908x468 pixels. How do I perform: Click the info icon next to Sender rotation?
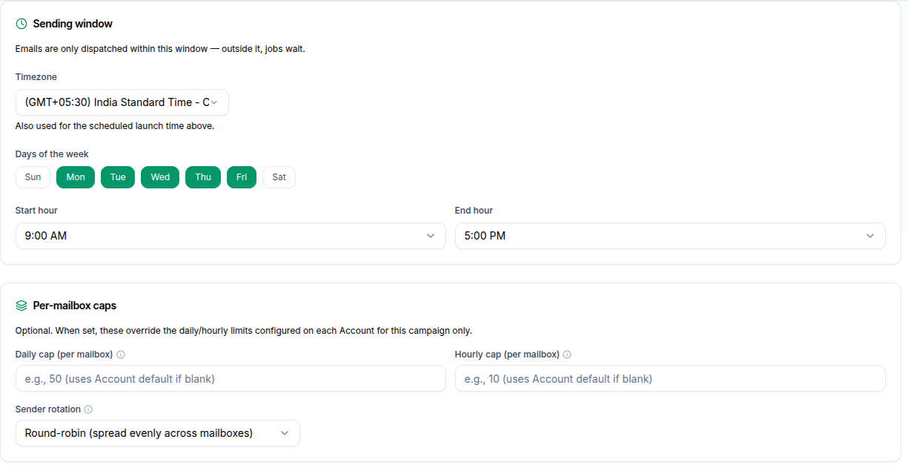click(88, 409)
